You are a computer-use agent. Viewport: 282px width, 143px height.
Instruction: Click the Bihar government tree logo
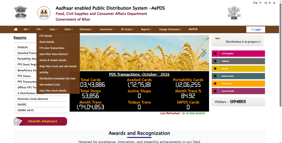coord(234,13)
